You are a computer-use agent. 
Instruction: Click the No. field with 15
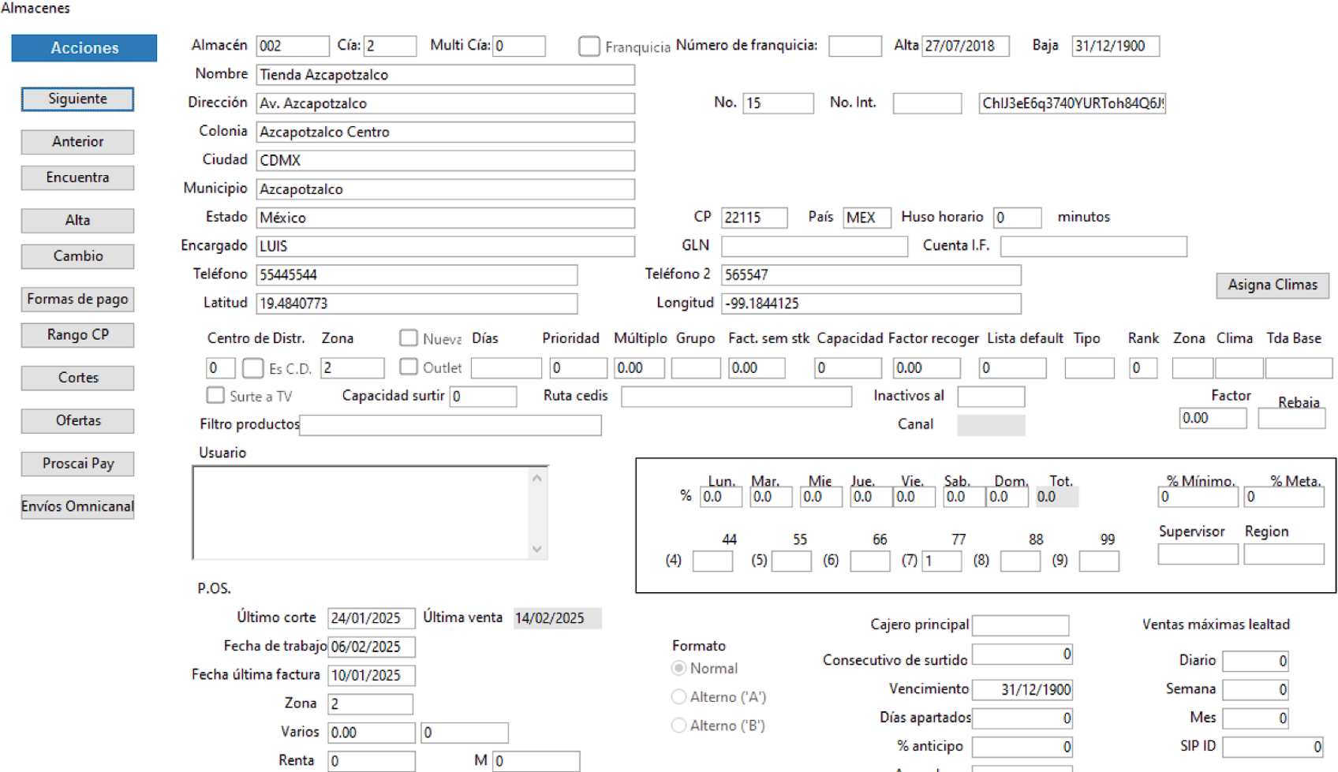(x=778, y=103)
